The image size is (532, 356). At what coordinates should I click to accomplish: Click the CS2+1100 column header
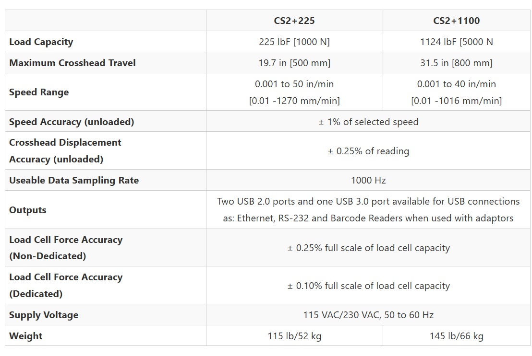tap(456, 21)
